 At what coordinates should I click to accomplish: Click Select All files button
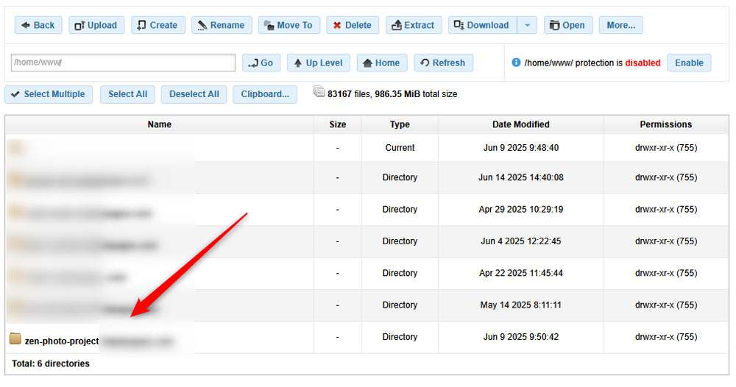pyautogui.click(x=127, y=94)
